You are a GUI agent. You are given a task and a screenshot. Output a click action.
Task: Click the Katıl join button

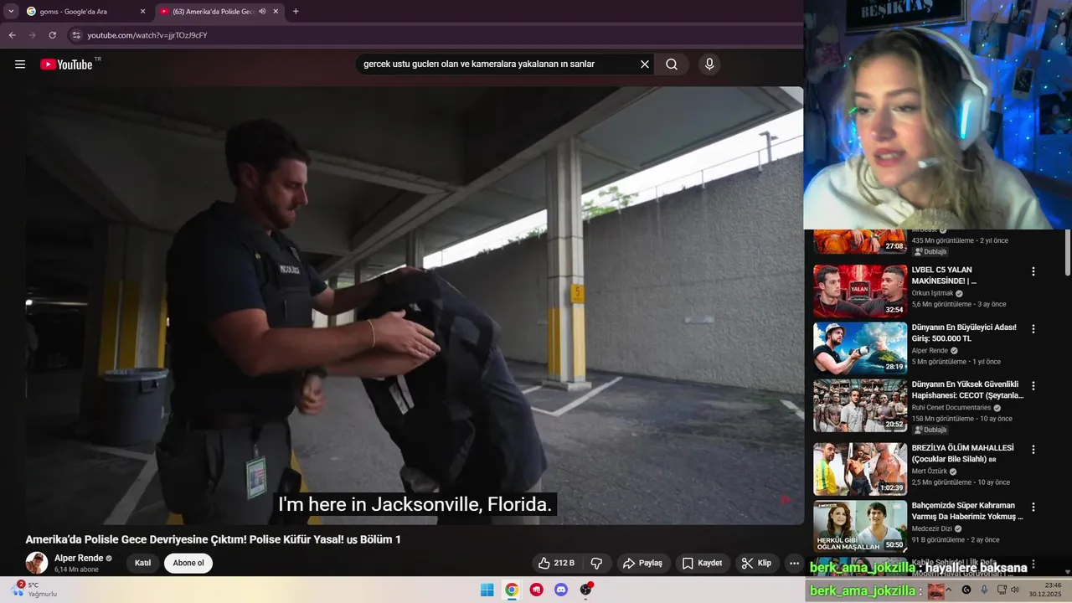(x=143, y=563)
